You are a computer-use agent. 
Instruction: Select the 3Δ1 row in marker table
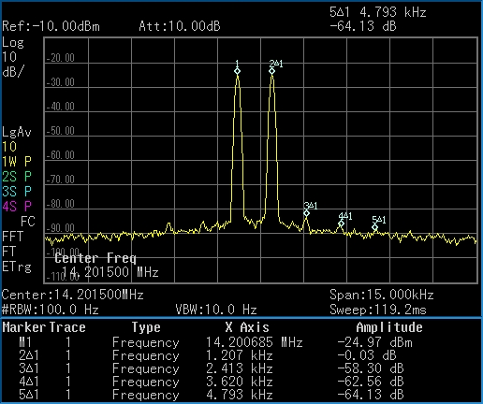tap(241, 368)
